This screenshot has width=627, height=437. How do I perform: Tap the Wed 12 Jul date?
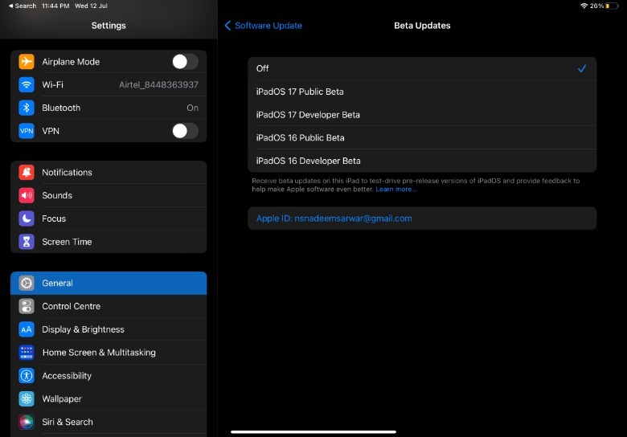[x=91, y=6]
